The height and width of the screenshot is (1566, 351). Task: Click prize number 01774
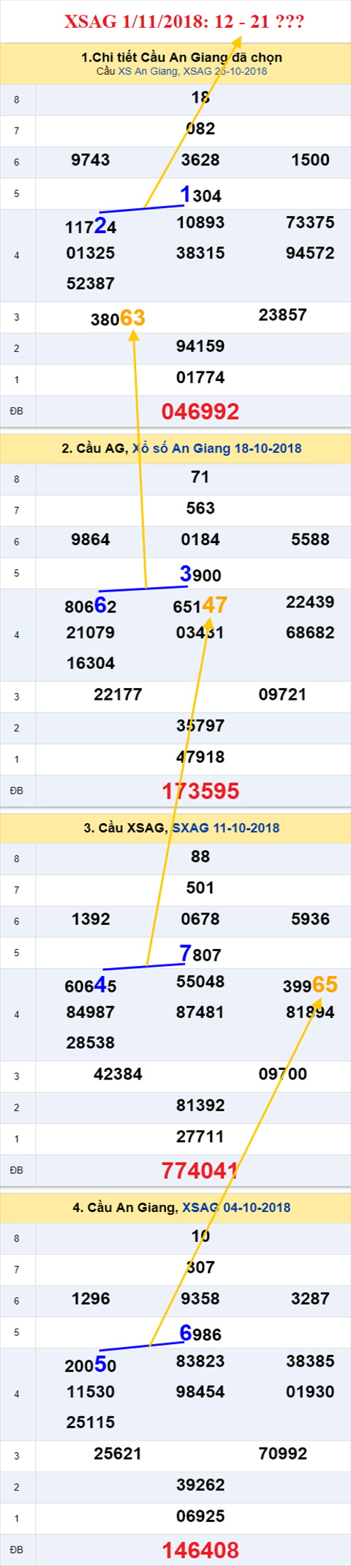pyautogui.click(x=200, y=378)
